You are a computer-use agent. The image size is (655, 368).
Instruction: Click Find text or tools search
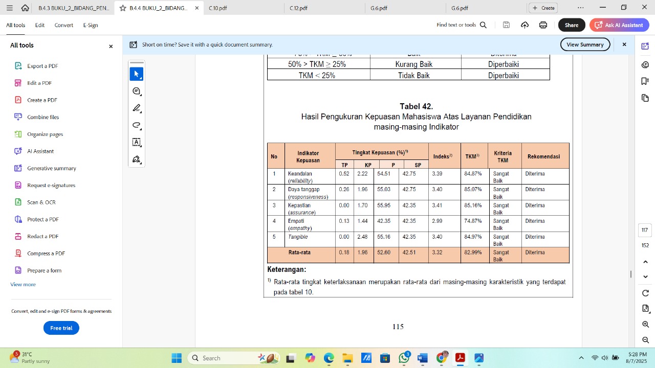click(x=462, y=25)
